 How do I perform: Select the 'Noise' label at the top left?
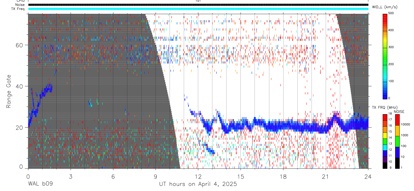20,5
